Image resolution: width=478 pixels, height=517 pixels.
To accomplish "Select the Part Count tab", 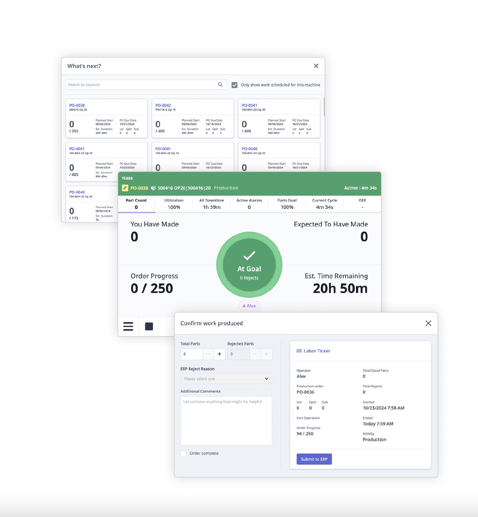I will [136, 204].
